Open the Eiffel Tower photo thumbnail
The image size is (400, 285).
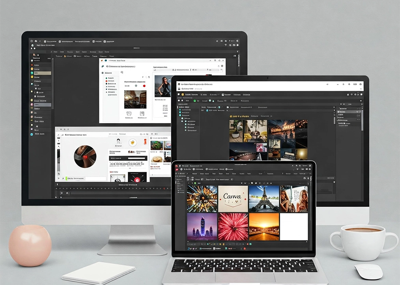point(264,199)
